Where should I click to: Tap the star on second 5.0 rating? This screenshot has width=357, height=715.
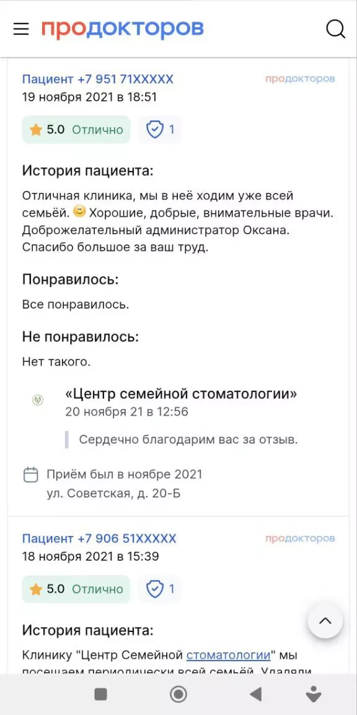click(x=35, y=590)
